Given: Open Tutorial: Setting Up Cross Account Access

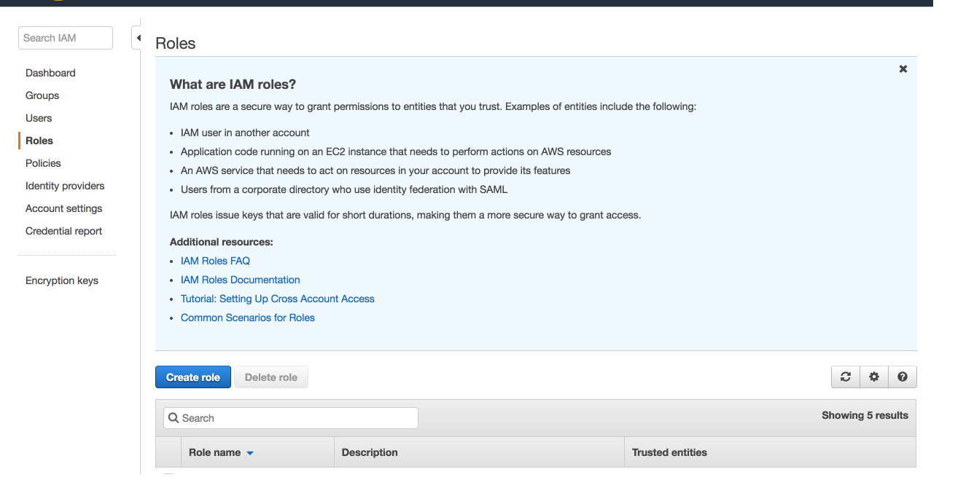Looking at the screenshot, I should (x=277, y=298).
